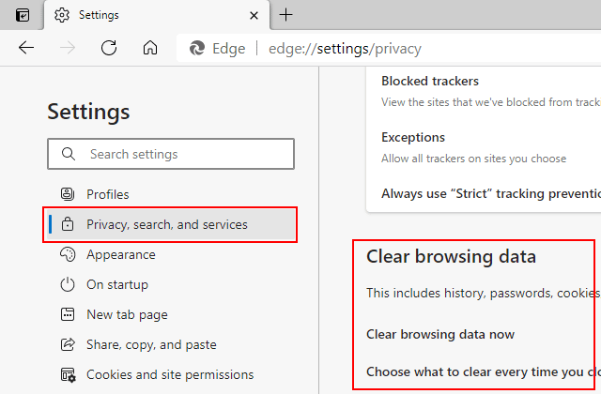This screenshot has height=394, width=601.
Task: Open Cookies and site permissions
Action: pos(171,374)
